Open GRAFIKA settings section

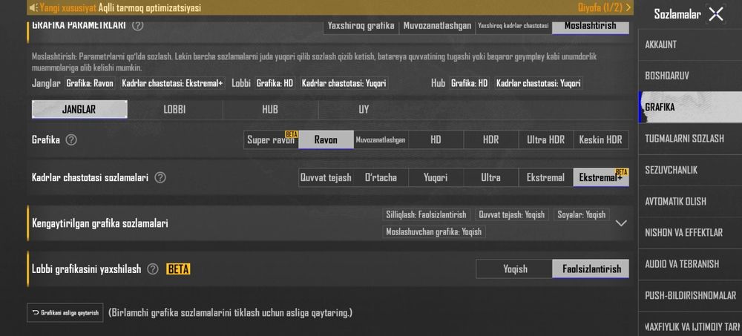(x=690, y=107)
